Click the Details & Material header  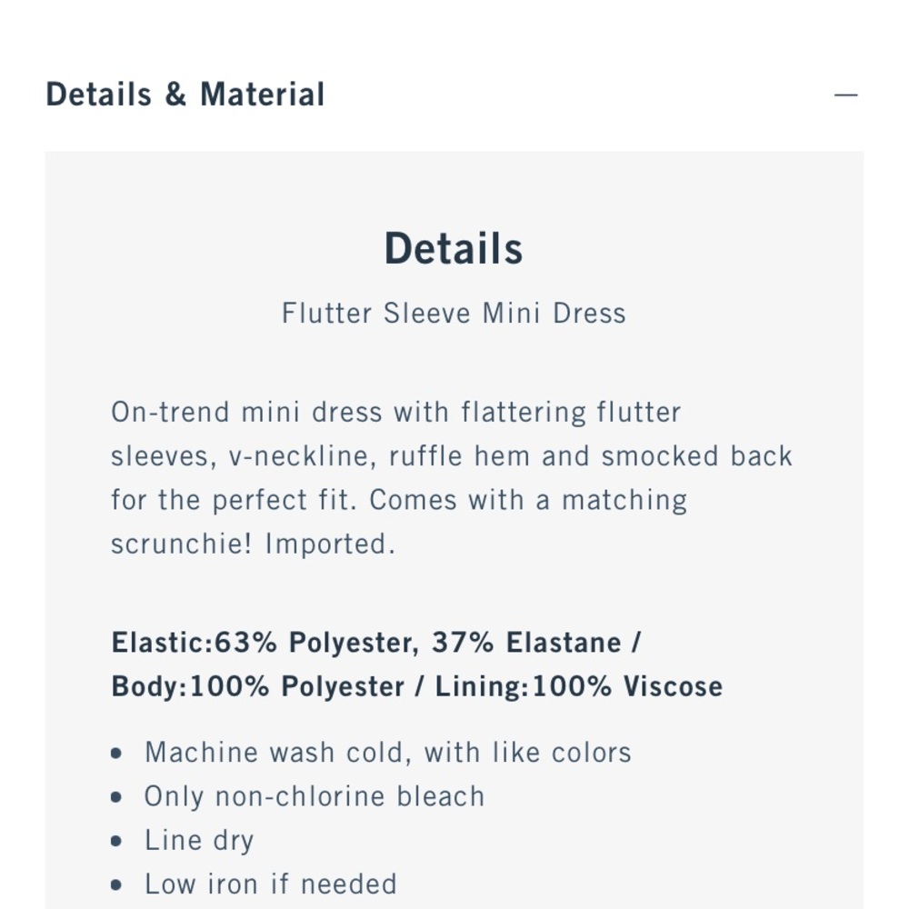(x=185, y=94)
